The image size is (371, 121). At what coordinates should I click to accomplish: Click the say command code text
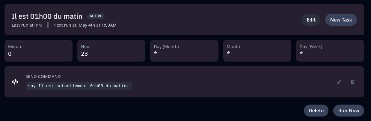click(79, 86)
